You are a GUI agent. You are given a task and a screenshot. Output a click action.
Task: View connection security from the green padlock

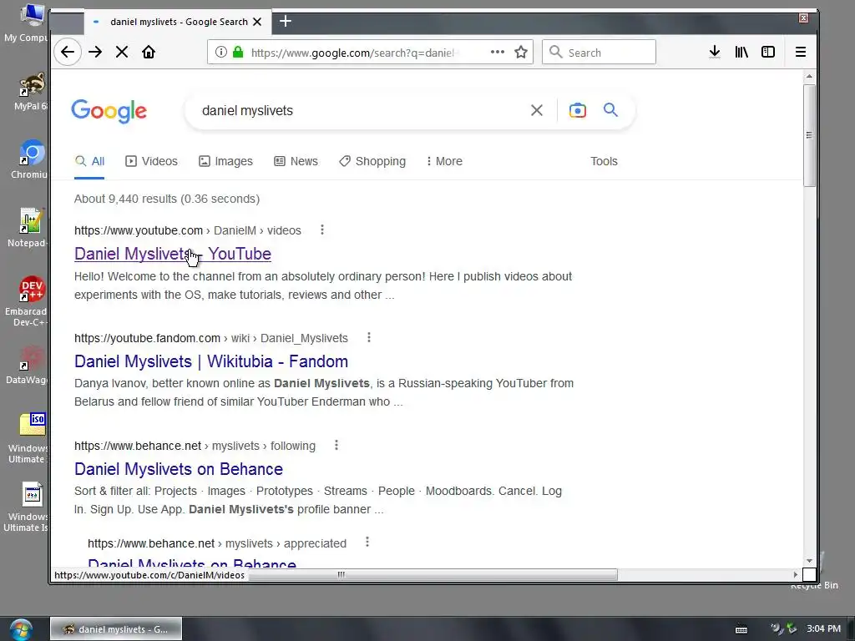click(238, 52)
